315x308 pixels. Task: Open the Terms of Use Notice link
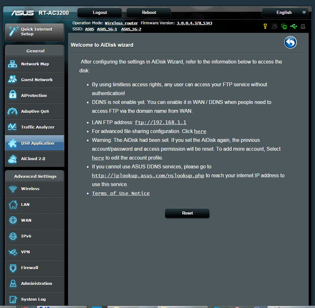click(x=121, y=193)
